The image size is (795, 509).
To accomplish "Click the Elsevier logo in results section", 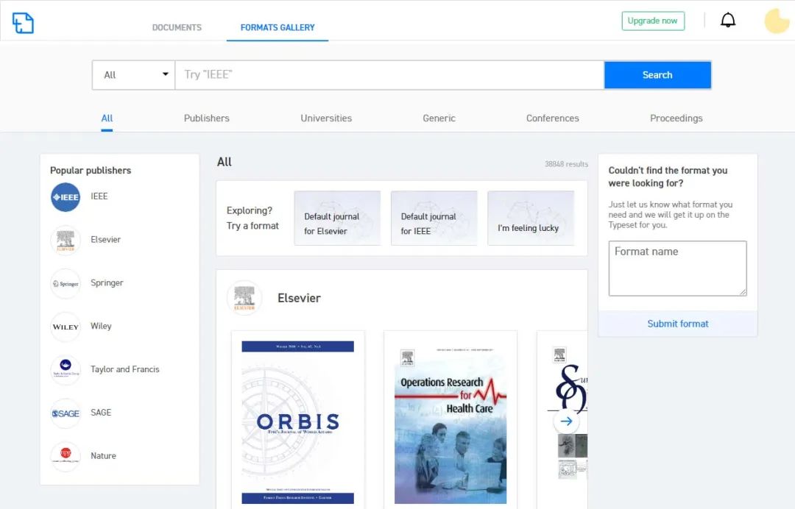I will click(x=244, y=299).
